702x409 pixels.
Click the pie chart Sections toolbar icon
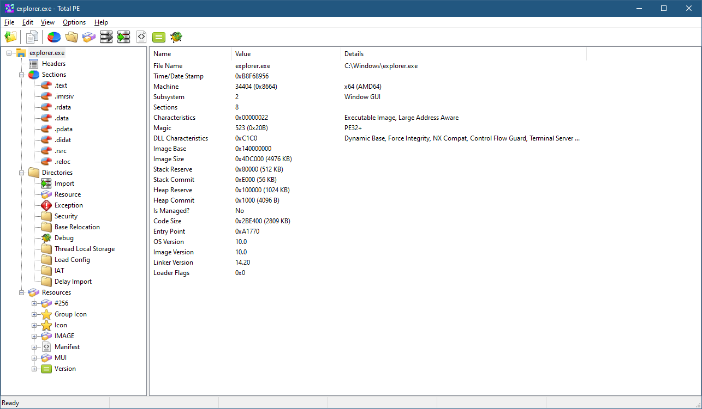53,37
